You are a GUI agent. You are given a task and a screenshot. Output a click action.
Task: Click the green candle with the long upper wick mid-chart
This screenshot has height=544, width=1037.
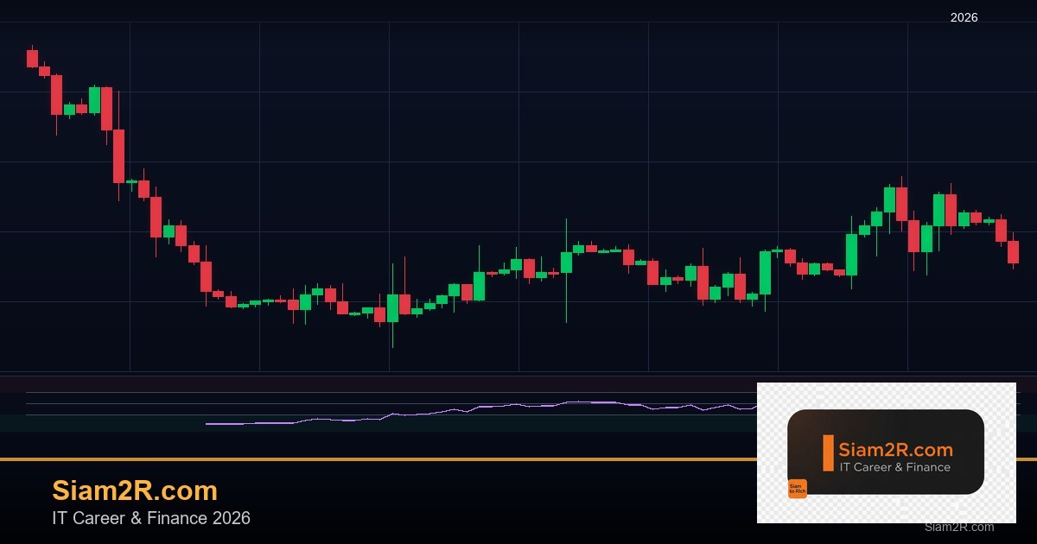[x=566, y=261]
